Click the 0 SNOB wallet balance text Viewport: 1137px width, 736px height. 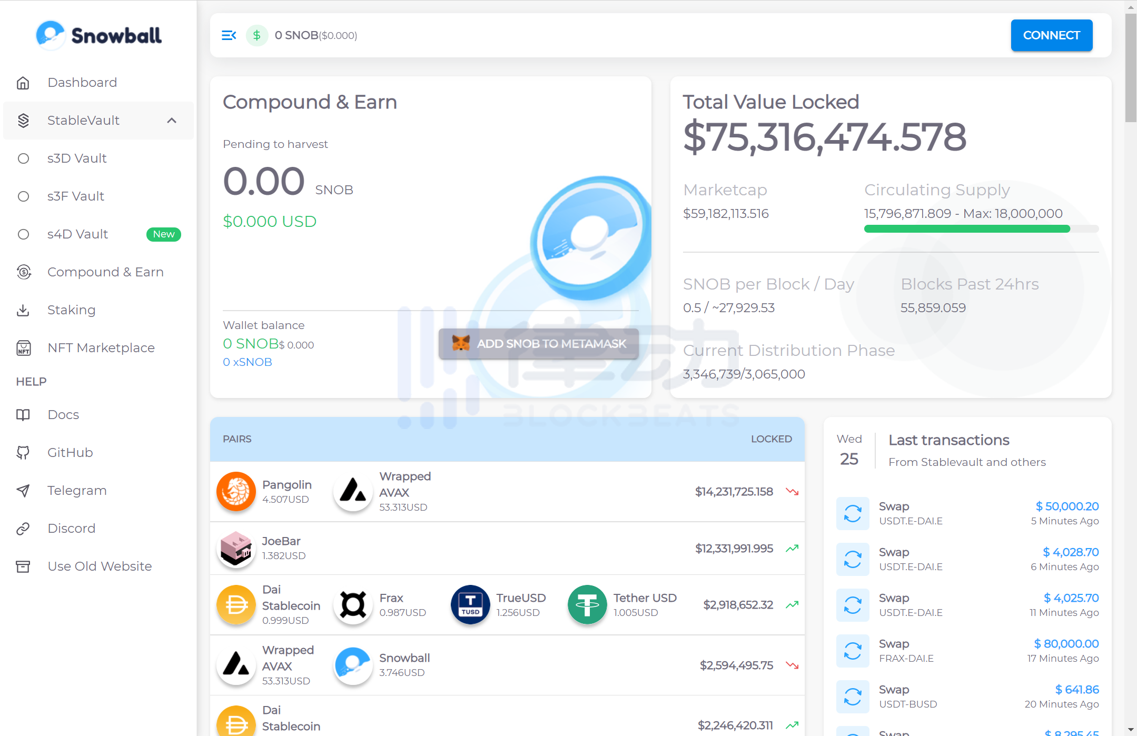click(x=251, y=344)
